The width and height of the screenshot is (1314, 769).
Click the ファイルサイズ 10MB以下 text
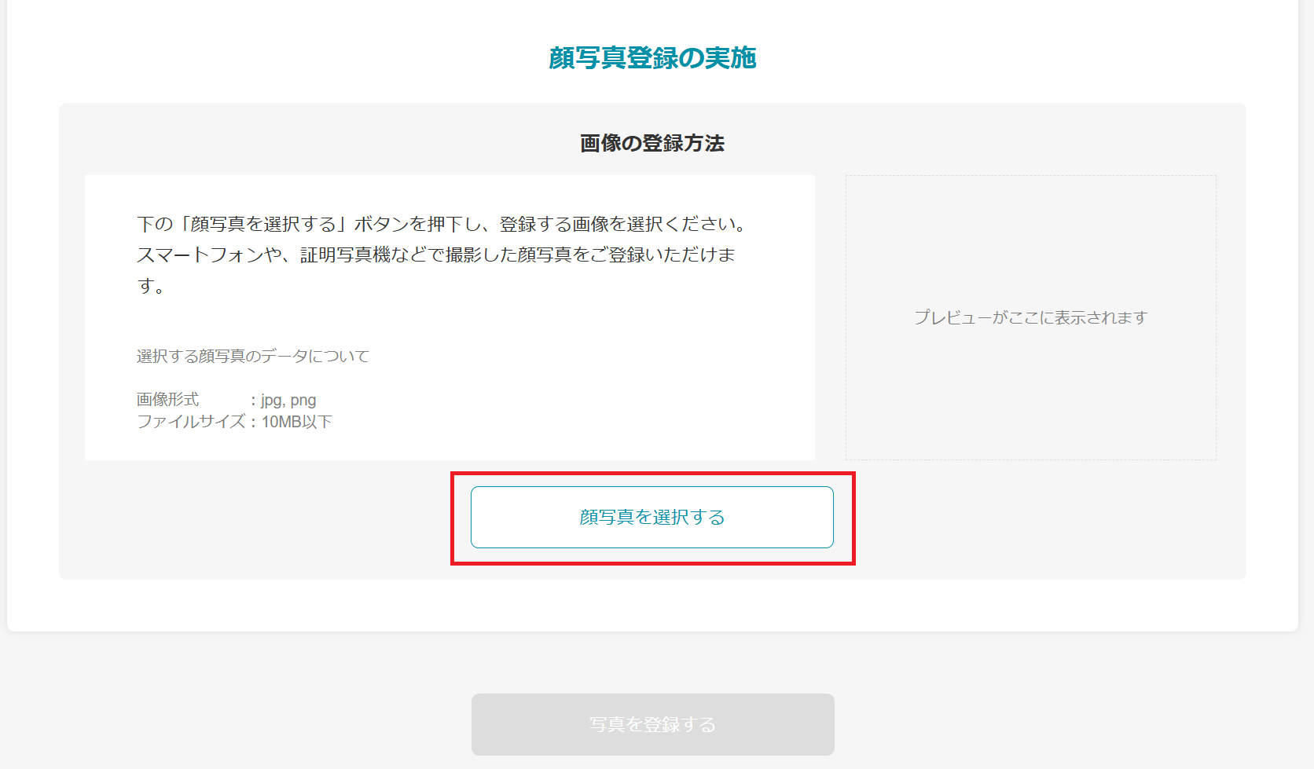[x=233, y=421]
